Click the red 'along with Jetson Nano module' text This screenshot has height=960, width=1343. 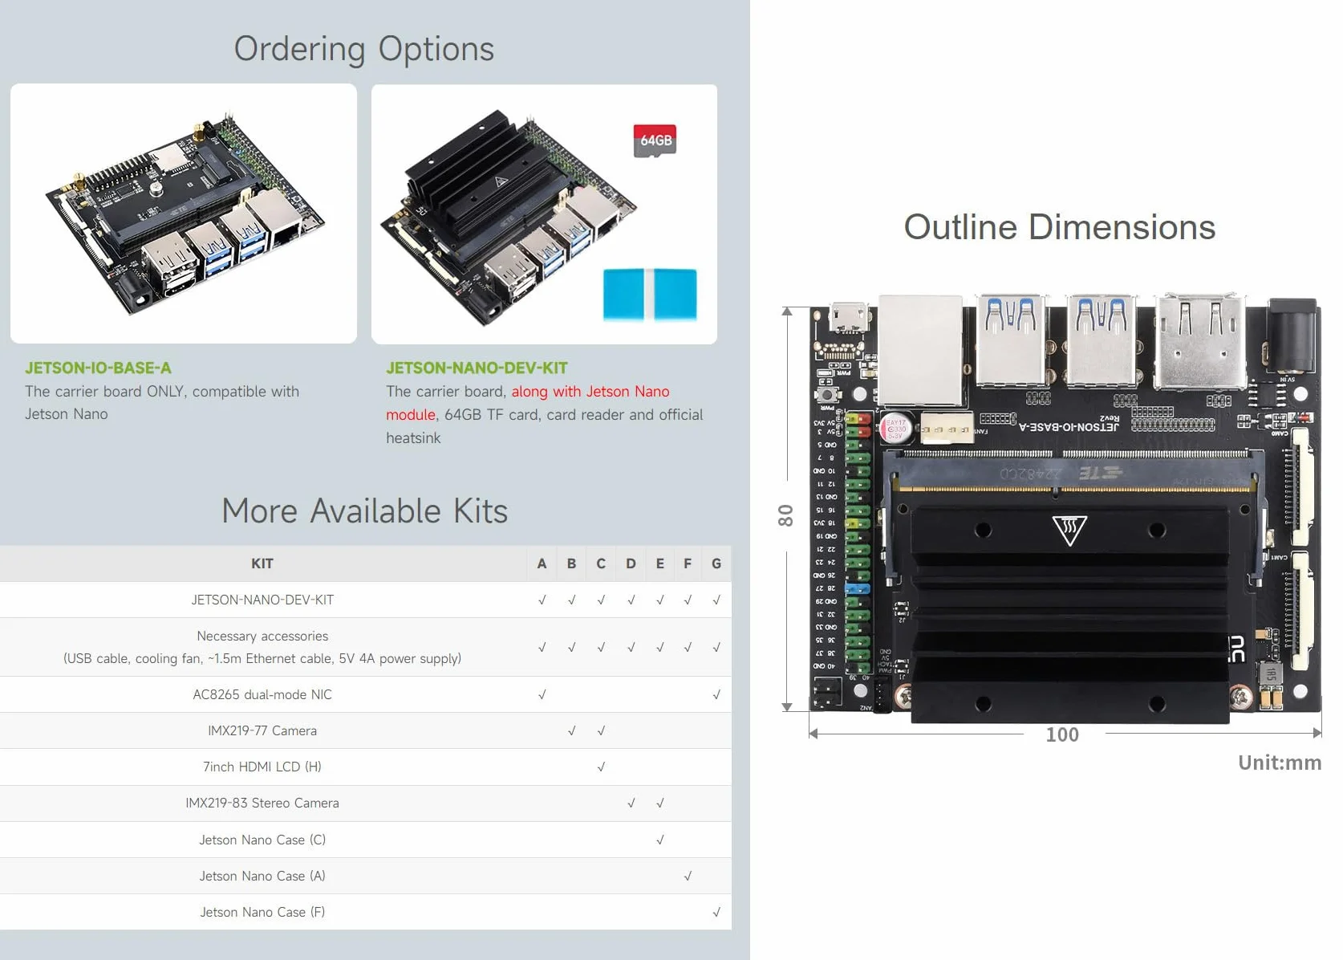click(x=527, y=403)
